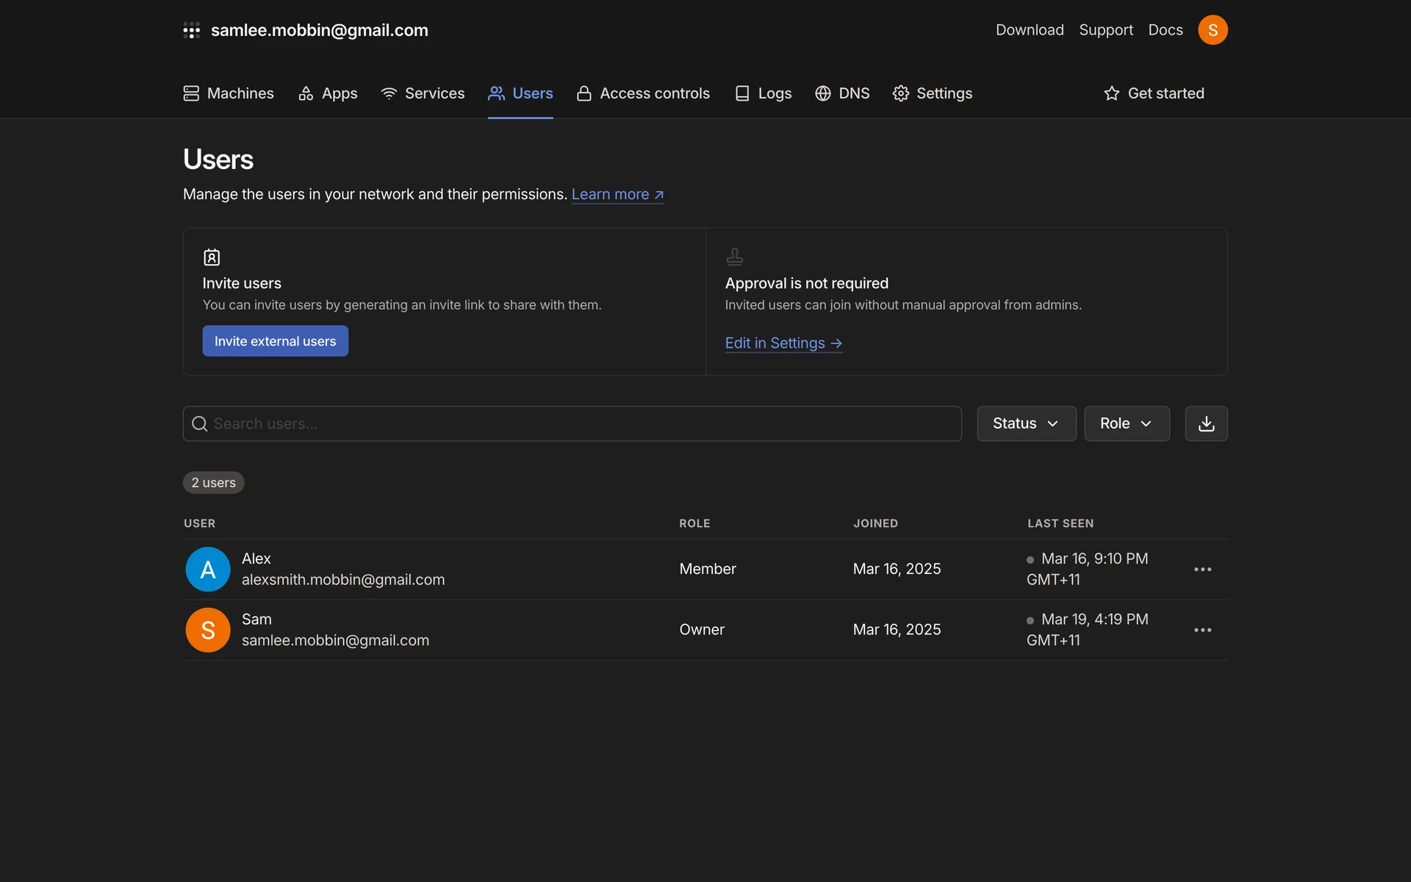Switch to the Machines tab
This screenshot has height=882, width=1411.
click(x=229, y=93)
